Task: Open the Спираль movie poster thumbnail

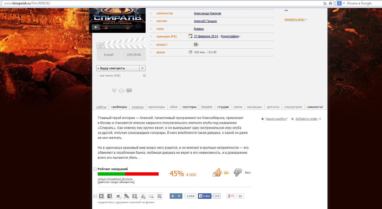Action: tap(117, 20)
